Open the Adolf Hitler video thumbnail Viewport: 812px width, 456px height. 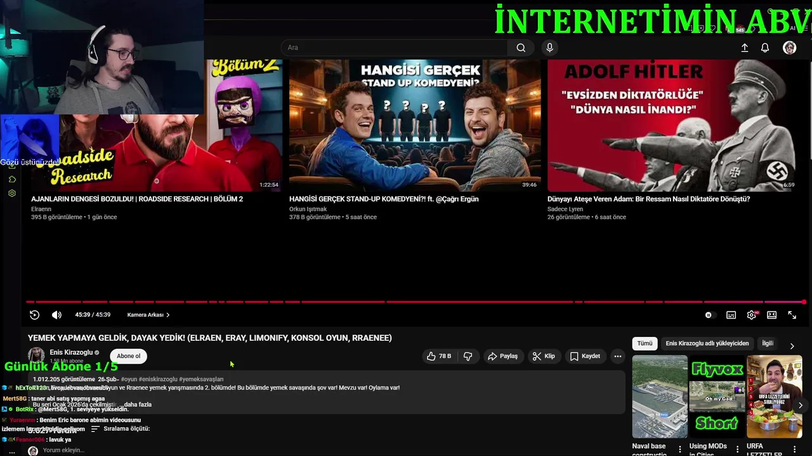(x=673, y=125)
